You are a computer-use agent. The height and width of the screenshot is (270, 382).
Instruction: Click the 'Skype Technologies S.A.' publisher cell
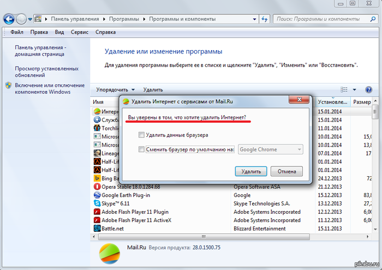pyautogui.click(x=261, y=203)
